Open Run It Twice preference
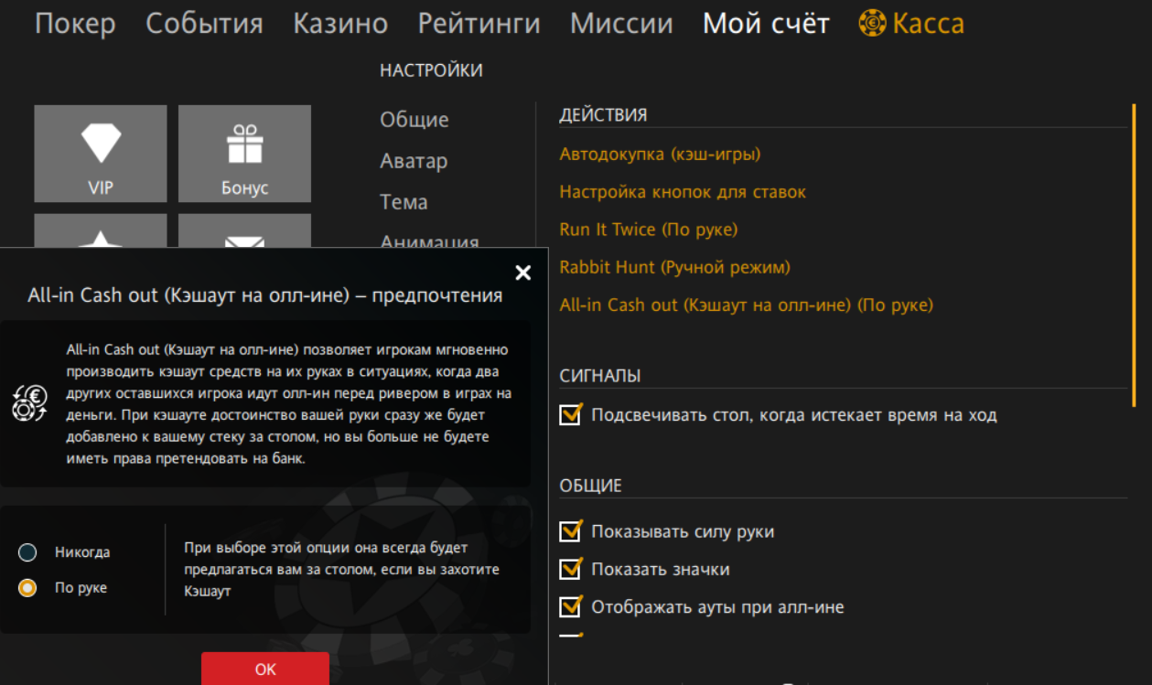 [648, 230]
